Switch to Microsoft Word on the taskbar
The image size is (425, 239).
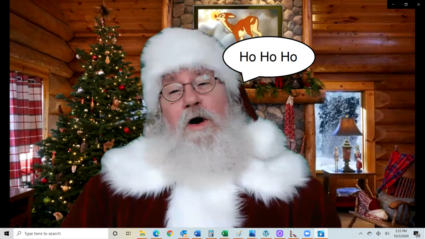tap(197, 234)
